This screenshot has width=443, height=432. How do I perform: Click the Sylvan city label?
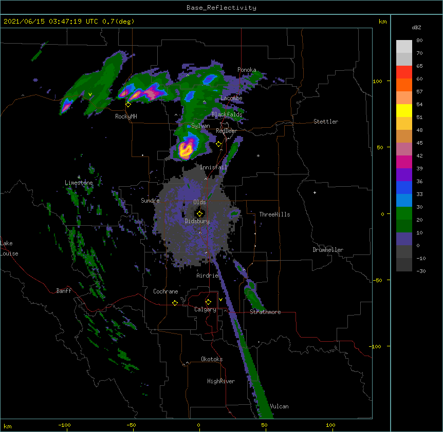[200, 126]
